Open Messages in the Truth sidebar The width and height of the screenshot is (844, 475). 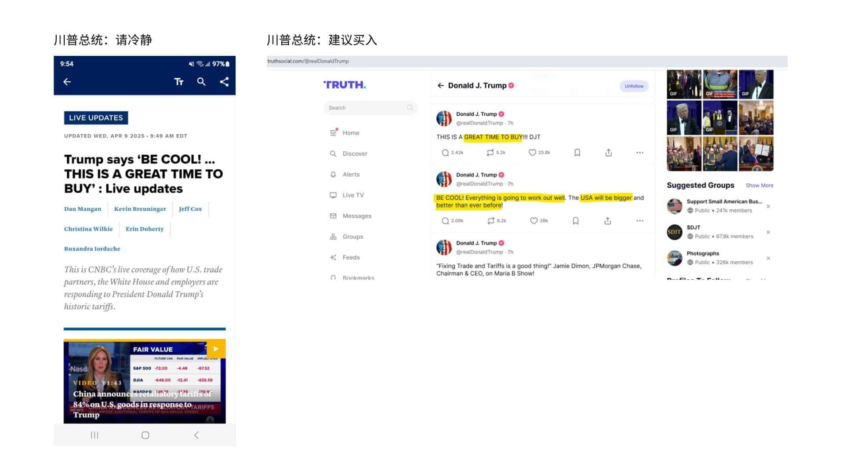point(351,216)
